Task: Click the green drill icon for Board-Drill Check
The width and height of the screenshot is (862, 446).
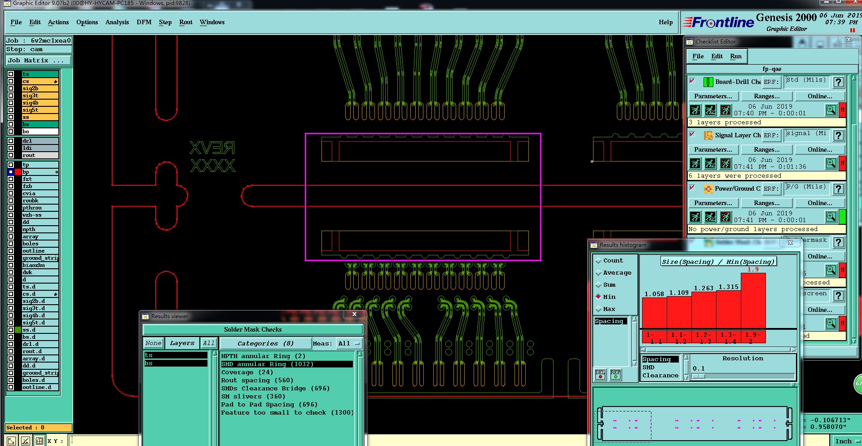Action: click(708, 82)
